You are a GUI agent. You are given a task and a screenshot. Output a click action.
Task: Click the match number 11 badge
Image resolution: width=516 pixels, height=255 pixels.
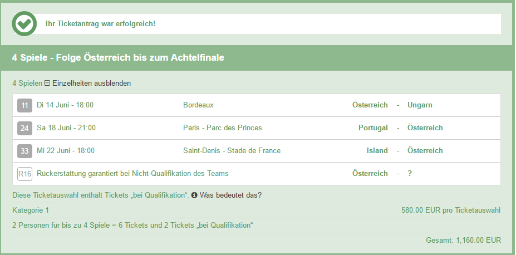(24, 105)
